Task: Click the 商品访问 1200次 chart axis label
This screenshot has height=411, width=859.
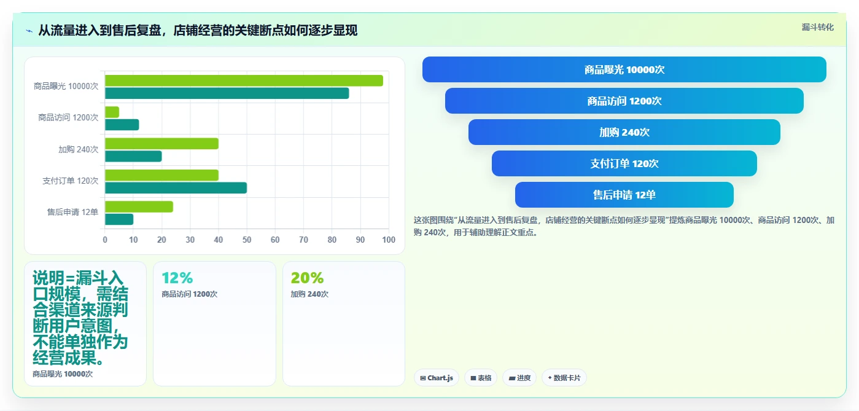Action: pos(68,117)
